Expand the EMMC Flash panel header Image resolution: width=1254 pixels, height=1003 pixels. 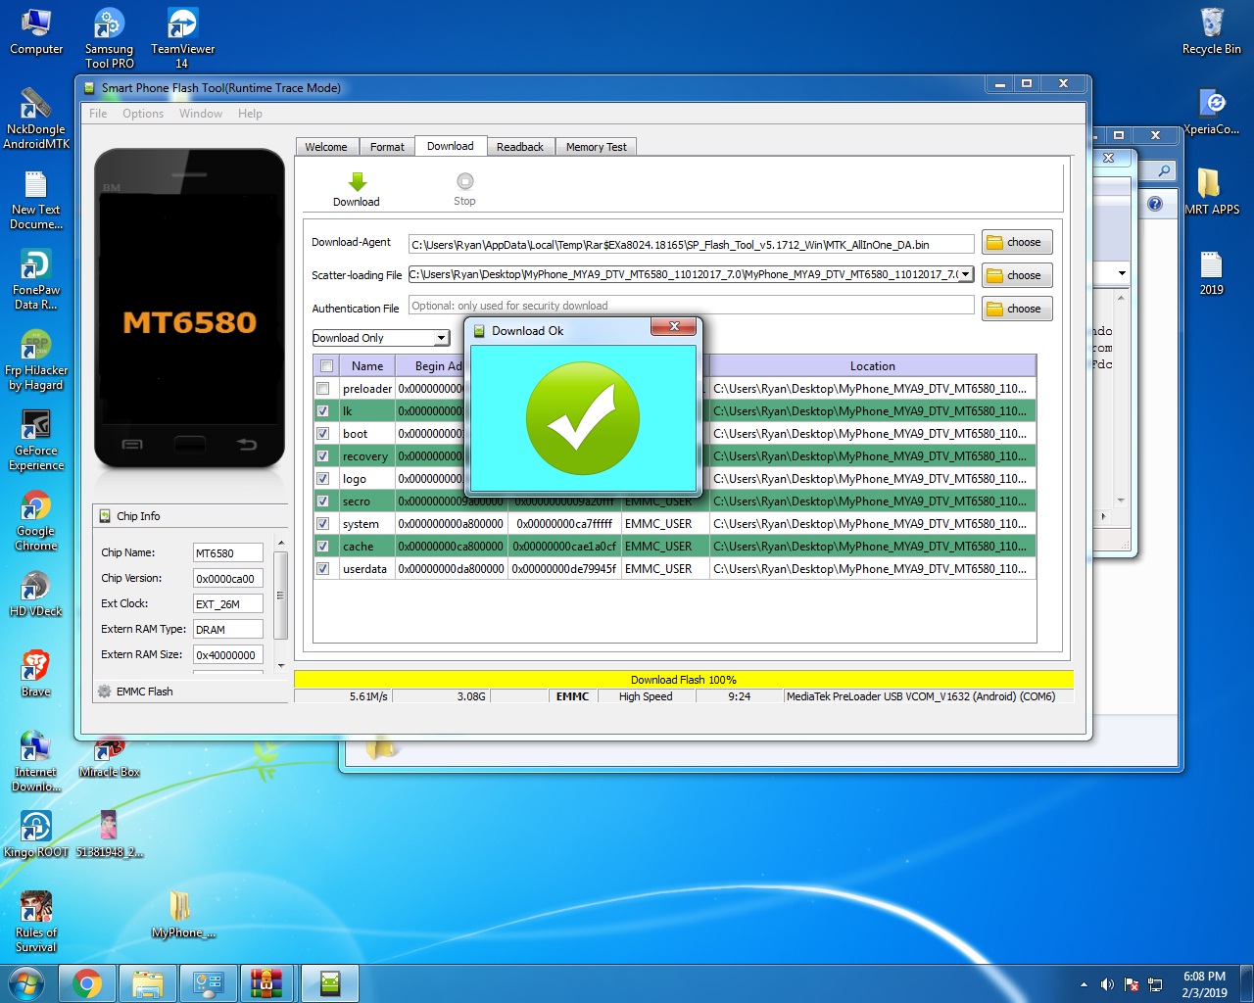coord(190,692)
